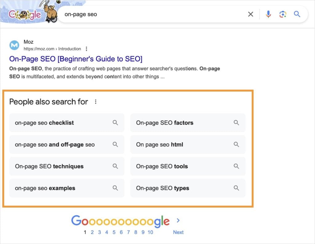Go to results page 5
The width and height of the screenshot is (315, 244).
pyautogui.click(x=114, y=232)
